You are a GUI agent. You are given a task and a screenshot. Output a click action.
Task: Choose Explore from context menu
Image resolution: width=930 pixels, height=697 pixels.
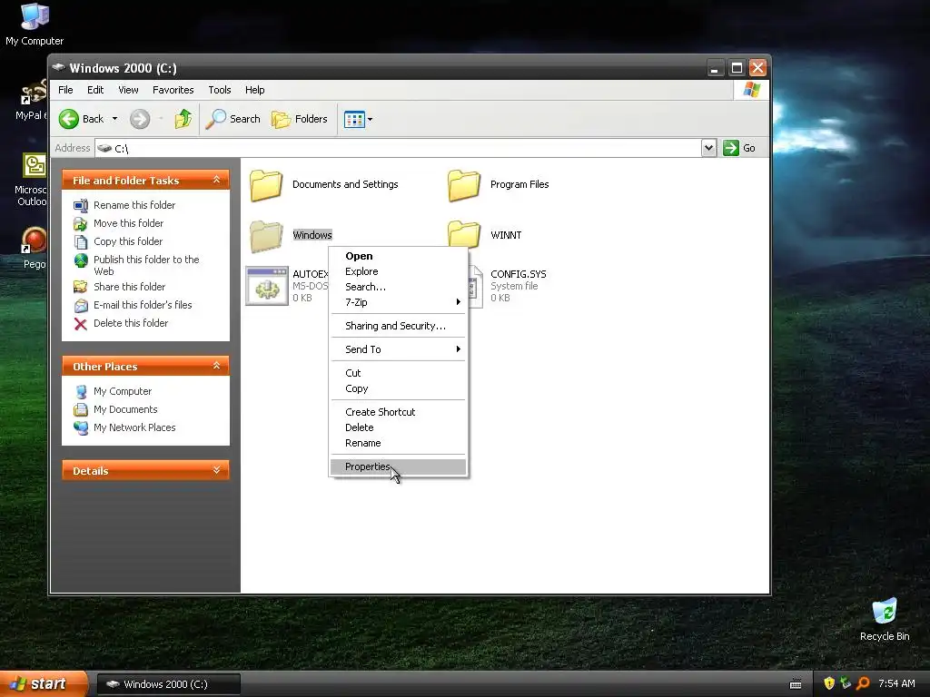tap(398, 271)
